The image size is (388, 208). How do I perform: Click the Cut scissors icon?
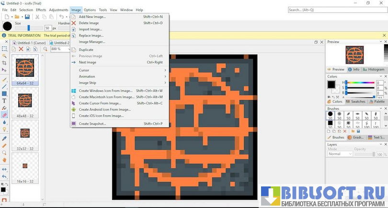tap(37, 17)
